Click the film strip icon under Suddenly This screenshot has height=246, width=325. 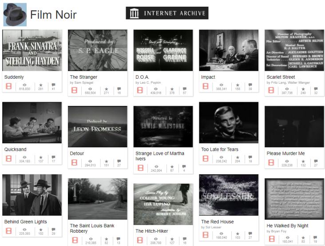tap(9, 86)
